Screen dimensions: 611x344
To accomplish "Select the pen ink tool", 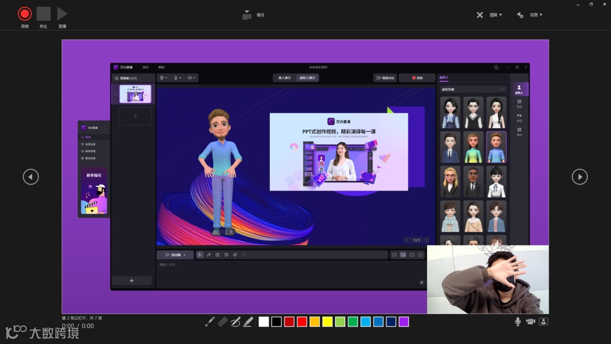I will [x=235, y=322].
